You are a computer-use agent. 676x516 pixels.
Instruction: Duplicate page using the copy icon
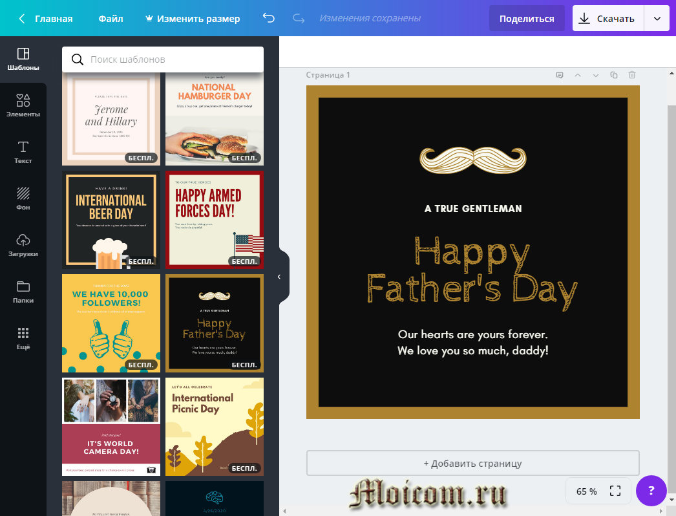pos(614,75)
